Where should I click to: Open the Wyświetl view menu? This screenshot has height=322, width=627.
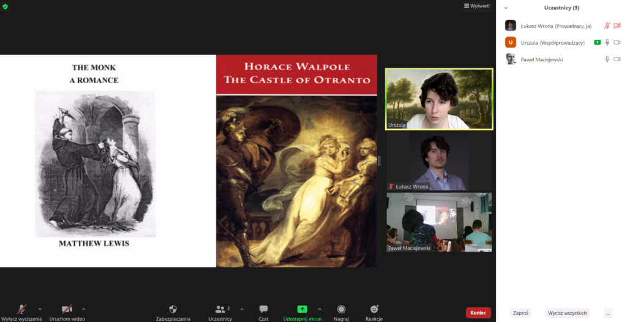[477, 6]
